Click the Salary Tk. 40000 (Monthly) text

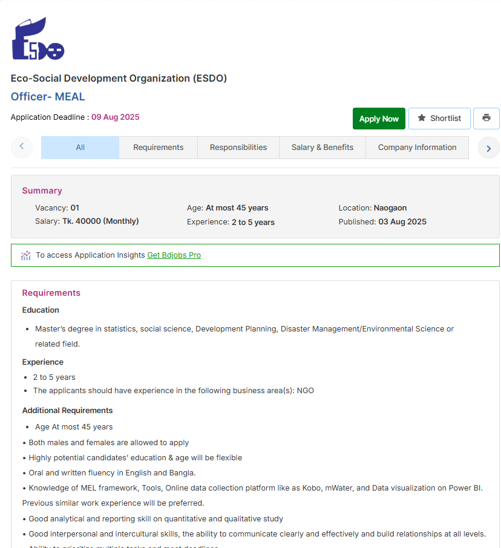tap(87, 221)
